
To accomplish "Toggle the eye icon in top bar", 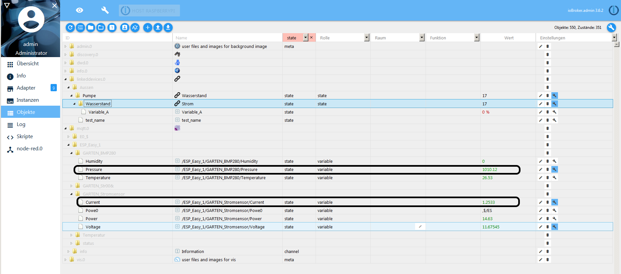I will tap(79, 10).
